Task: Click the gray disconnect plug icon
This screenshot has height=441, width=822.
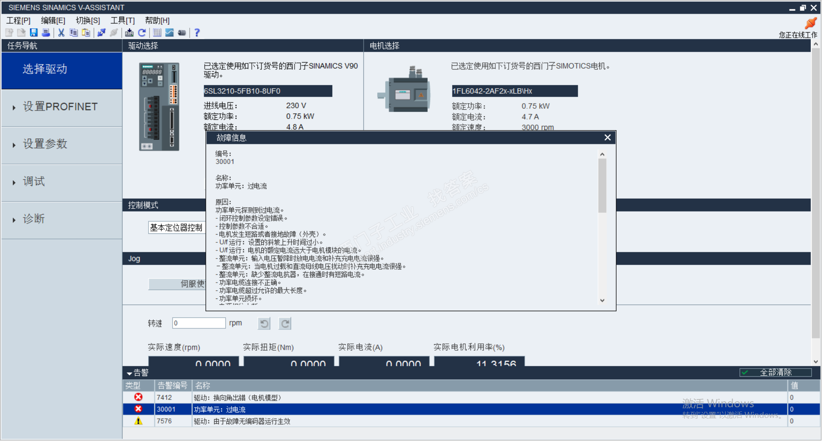Action: (114, 33)
